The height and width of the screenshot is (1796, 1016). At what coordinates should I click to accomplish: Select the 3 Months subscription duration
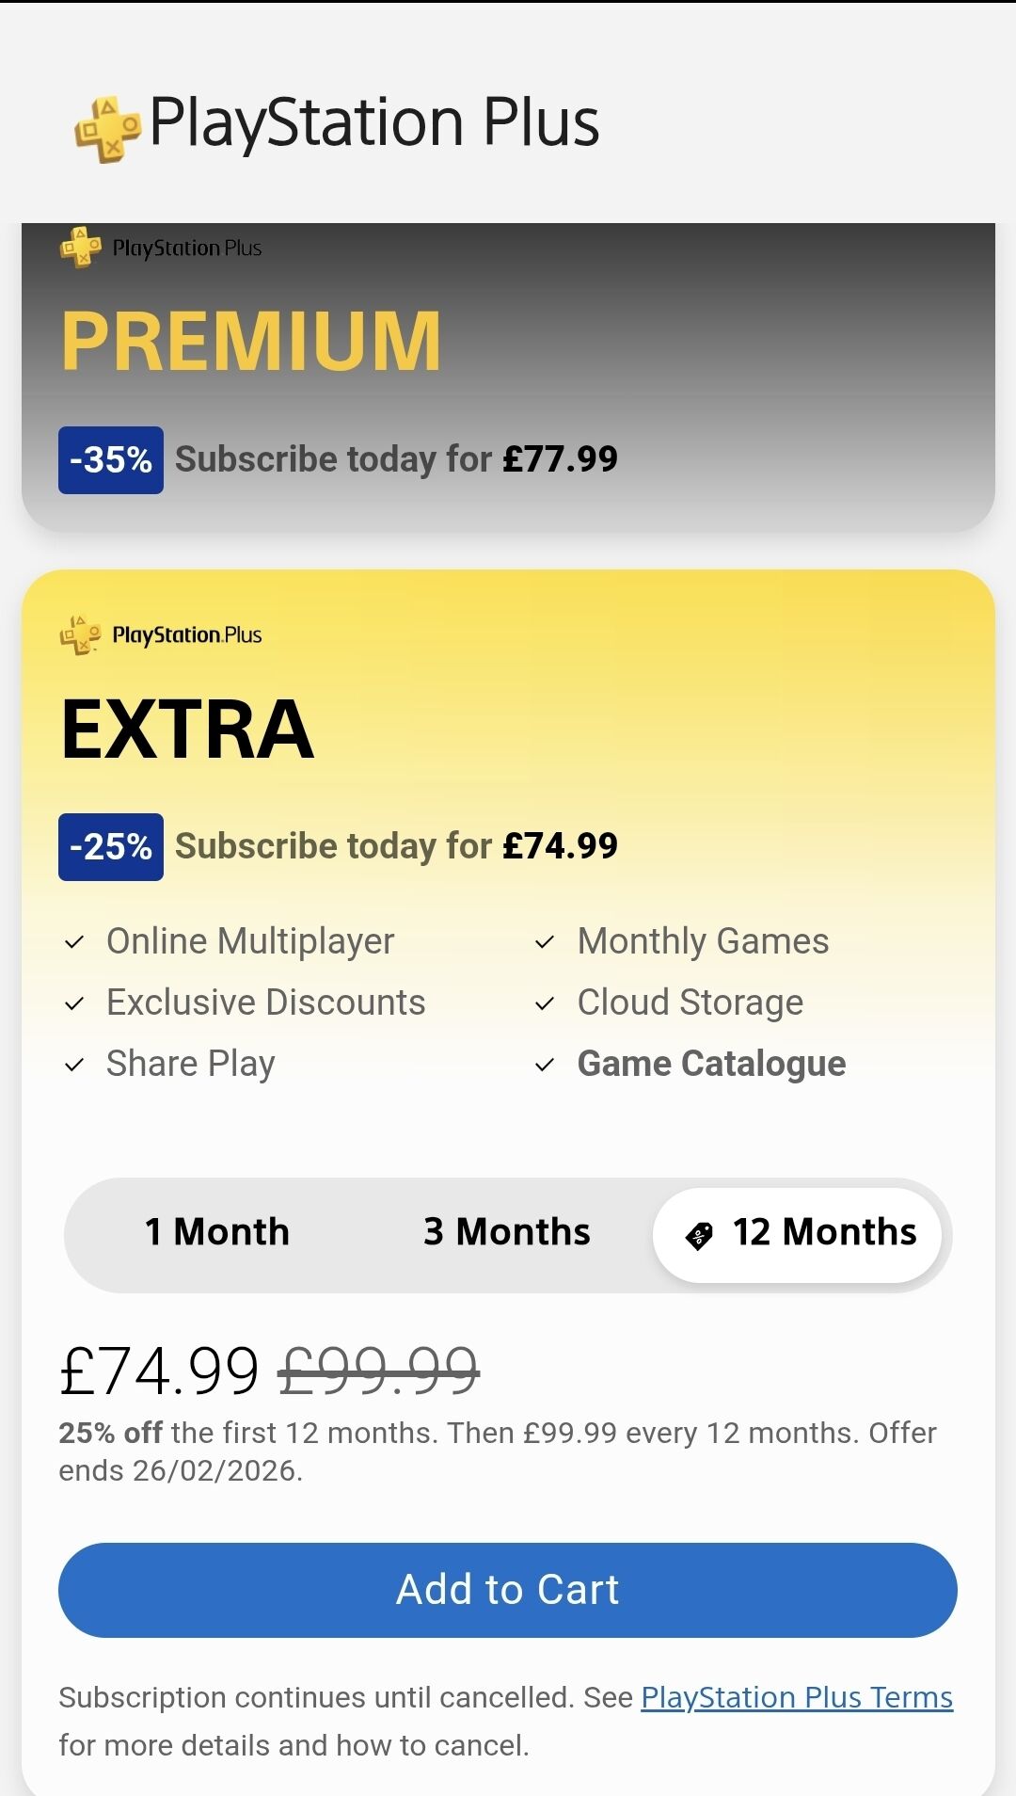[x=507, y=1232]
